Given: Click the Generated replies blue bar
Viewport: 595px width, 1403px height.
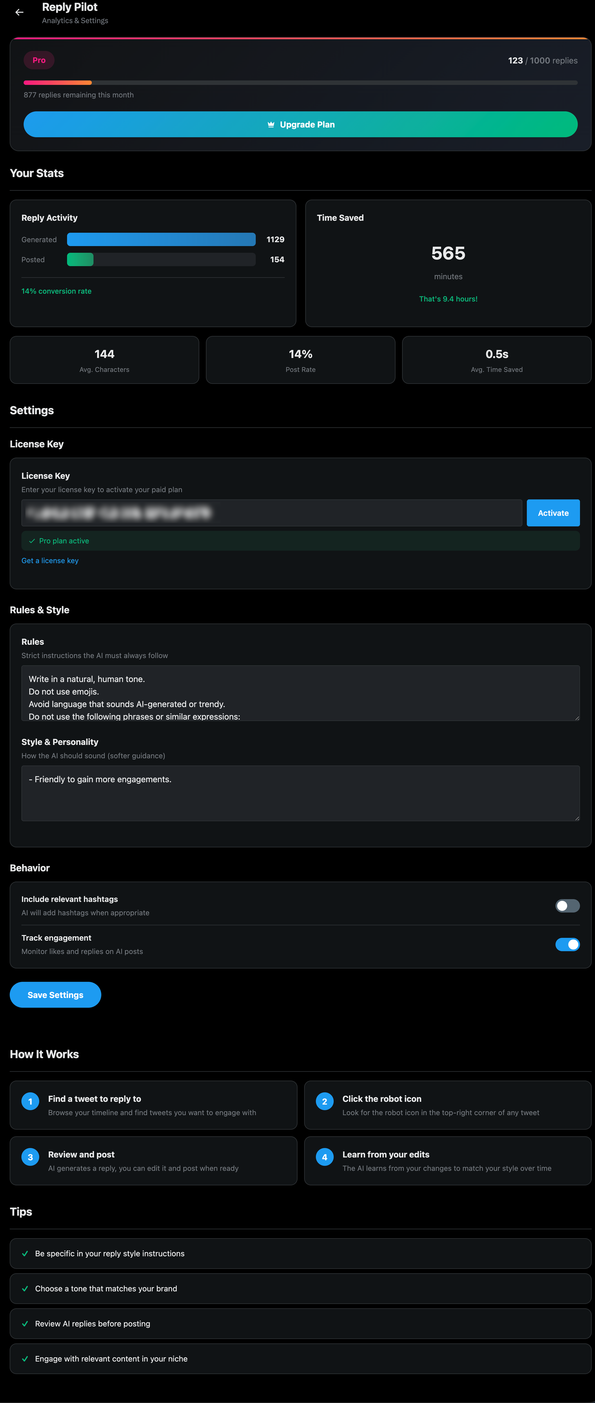Looking at the screenshot, I should [x=161, y=240].
